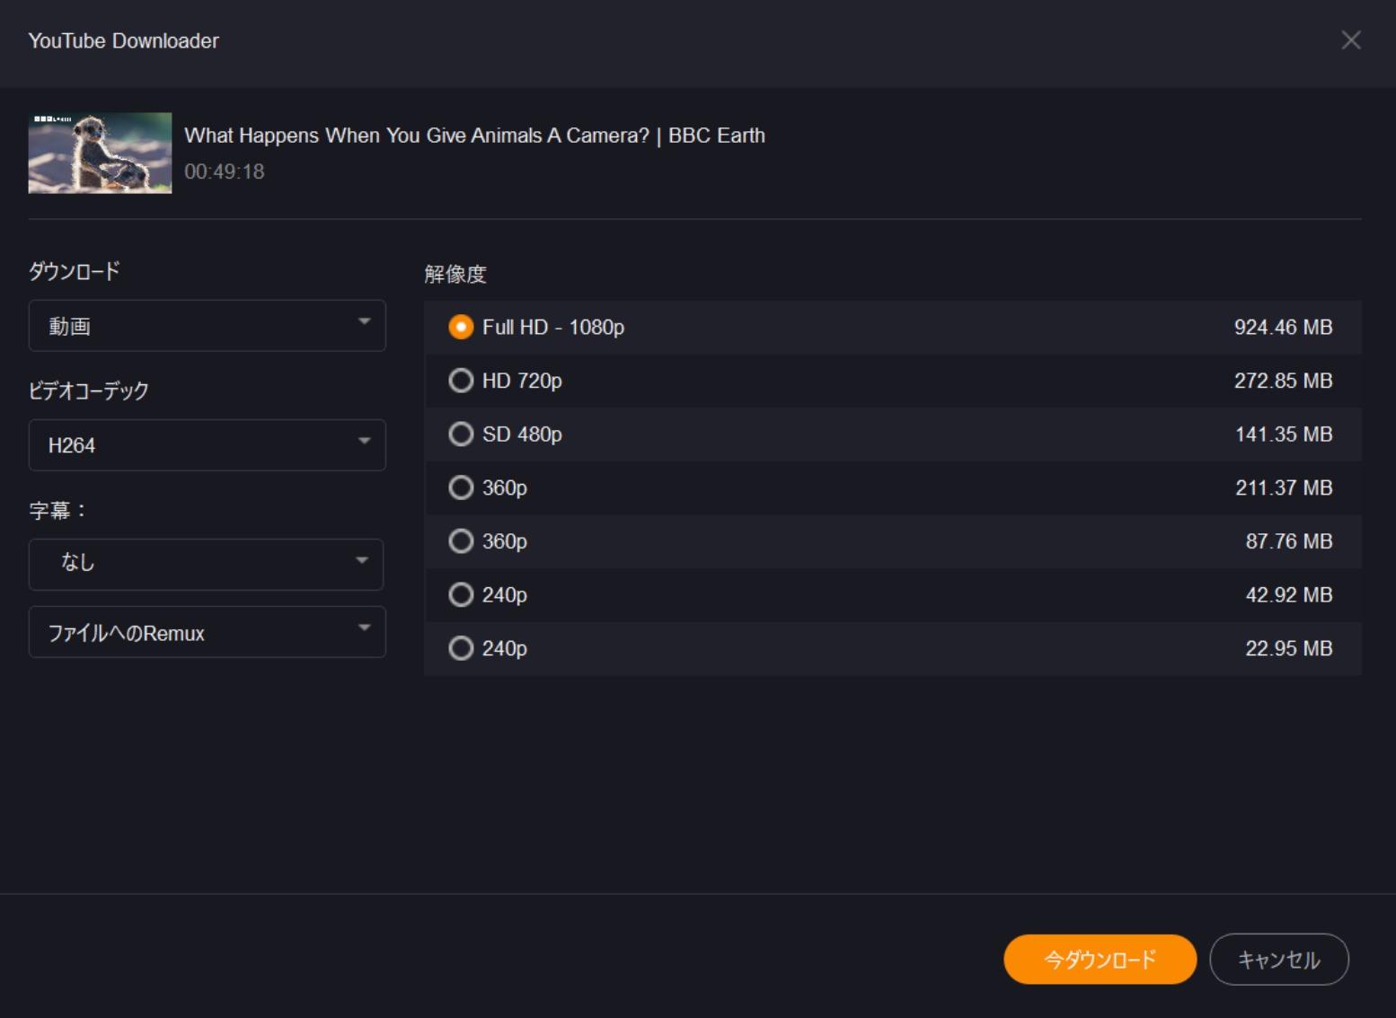Click the arrow on 動画 dropdown
The image size is (1396, 1018).
point(364,321)
